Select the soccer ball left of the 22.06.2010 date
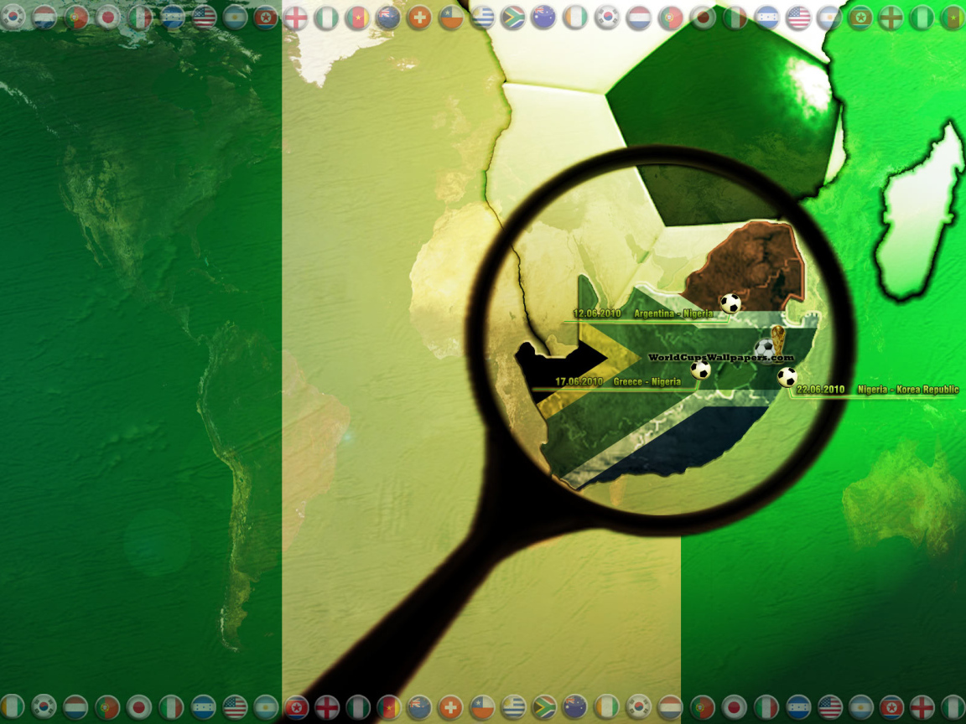Screen dimensions: 966x724 click(x=787, y=377)
